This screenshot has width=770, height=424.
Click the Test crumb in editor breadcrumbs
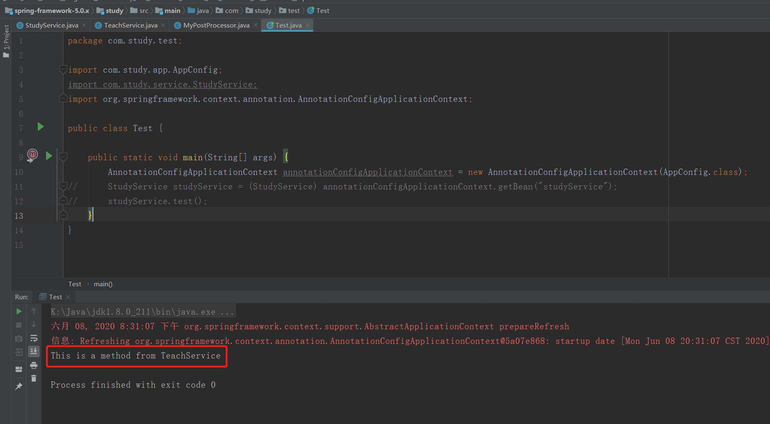coord(75,284)
